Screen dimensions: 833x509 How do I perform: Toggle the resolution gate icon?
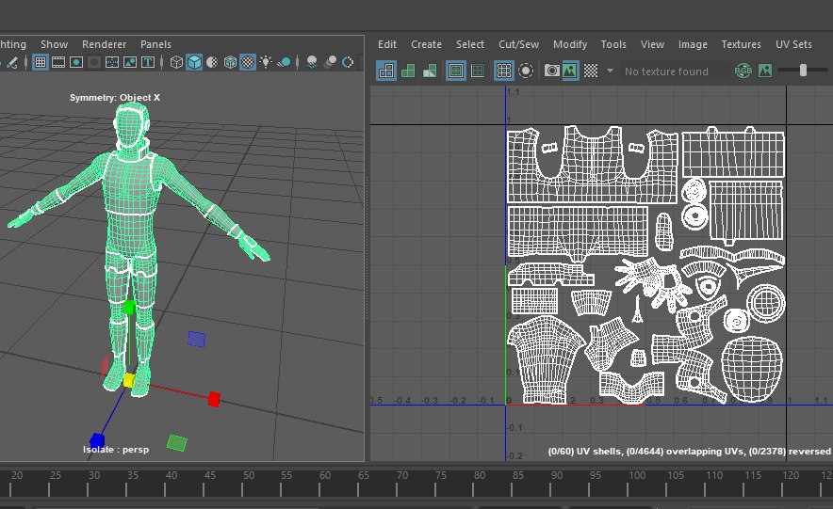point(76,62)
